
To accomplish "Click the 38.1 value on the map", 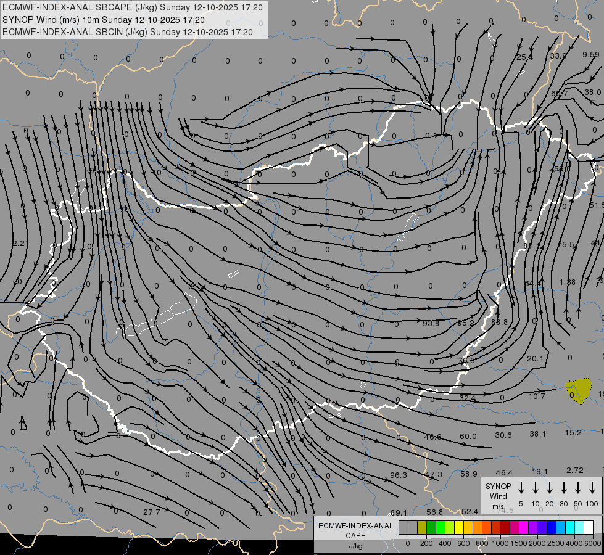I will [x=538, y=434].
